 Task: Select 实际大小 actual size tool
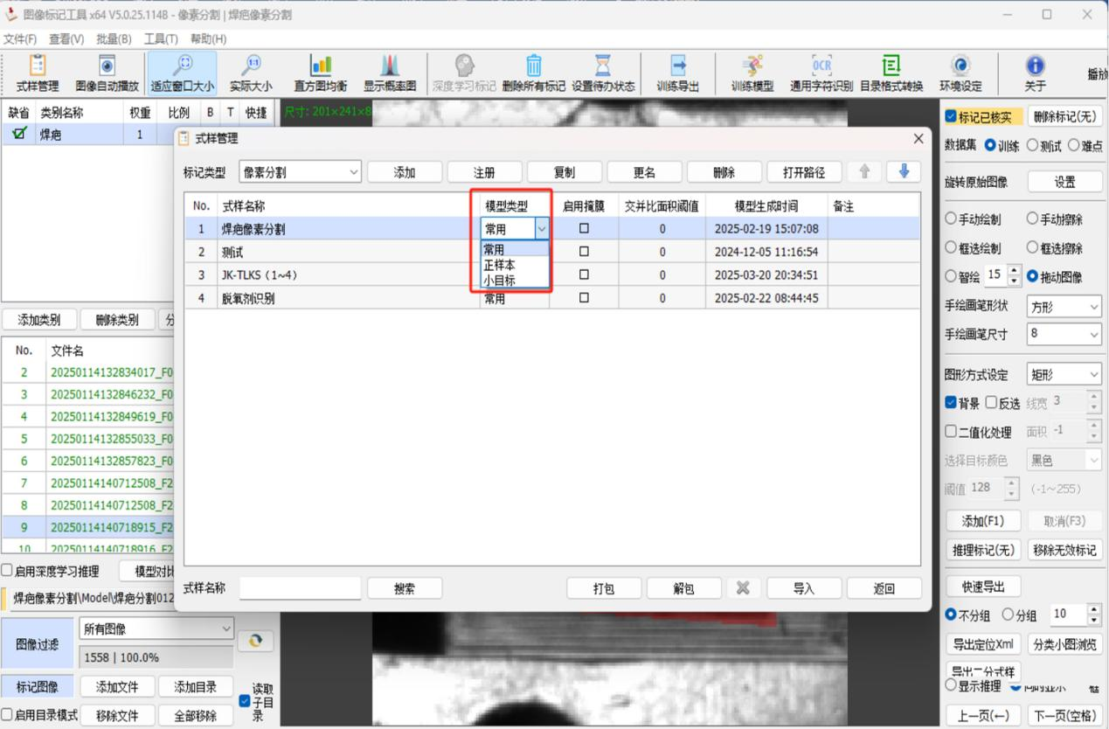[251, 73]
